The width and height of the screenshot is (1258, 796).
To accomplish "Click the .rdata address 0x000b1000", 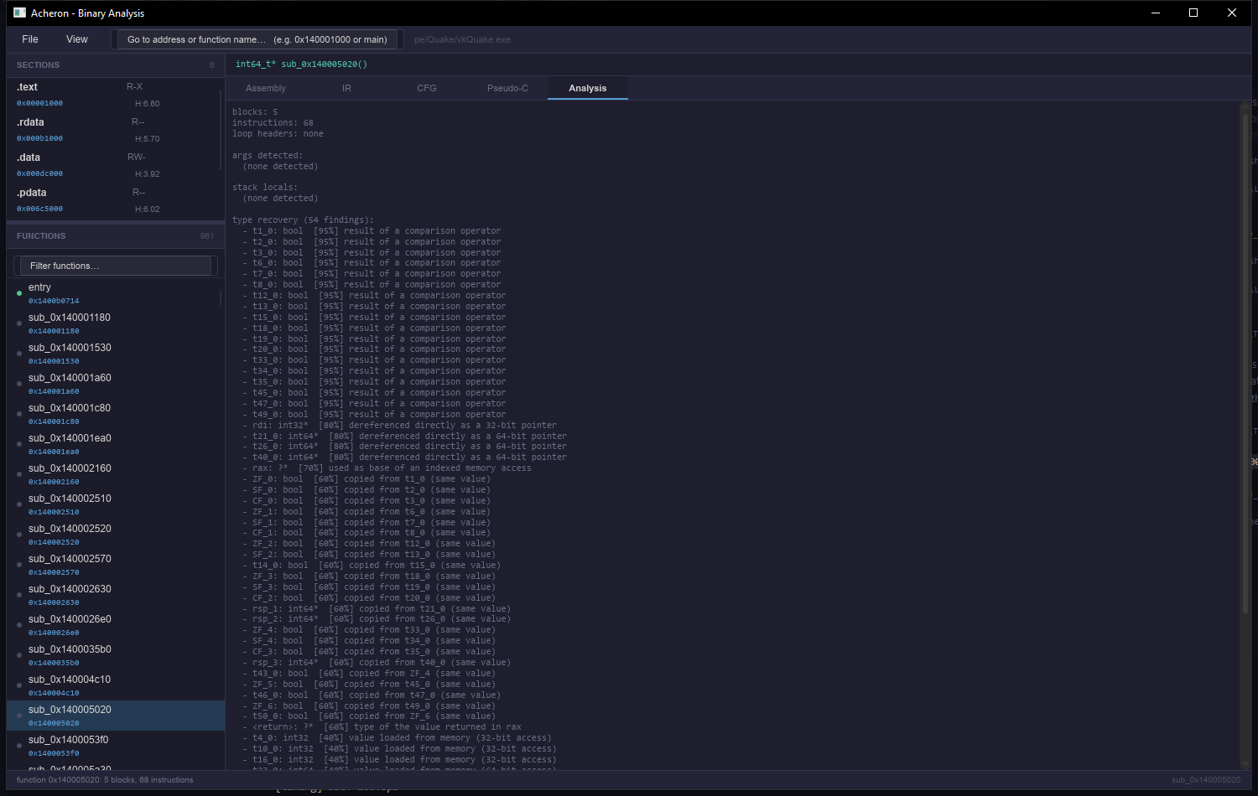I will pyautogui.click(x=39, y=138).
